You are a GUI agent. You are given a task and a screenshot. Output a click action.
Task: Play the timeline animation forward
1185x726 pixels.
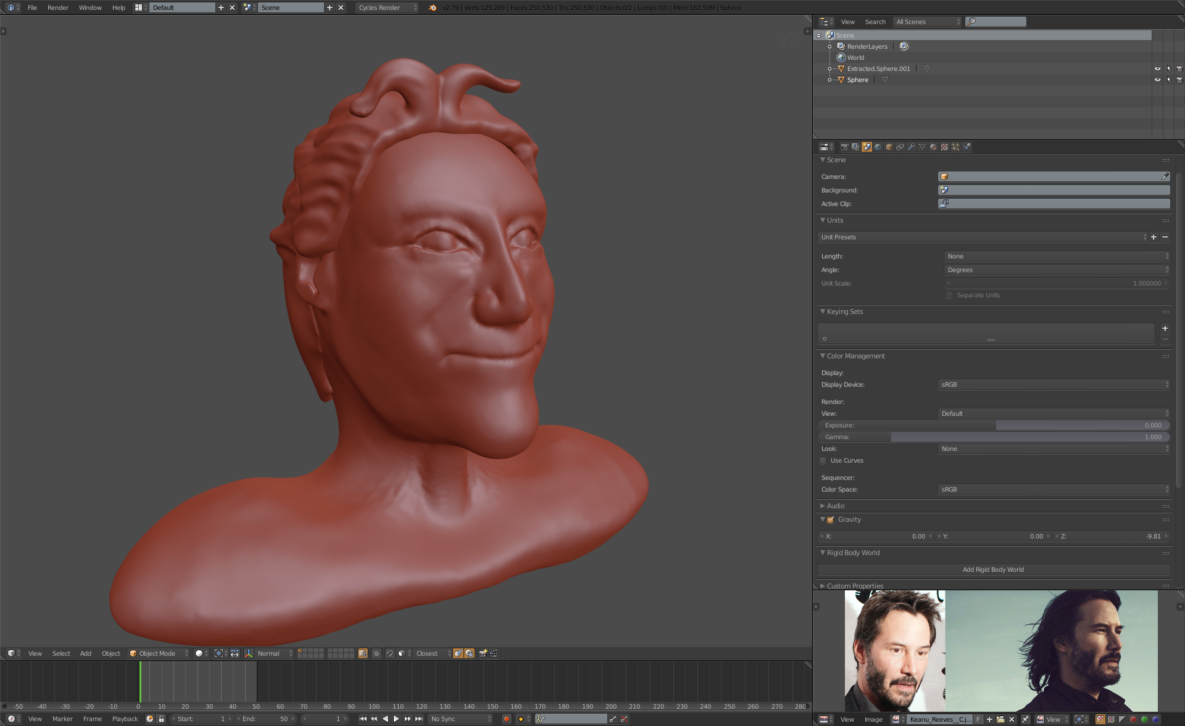point(396,719)
